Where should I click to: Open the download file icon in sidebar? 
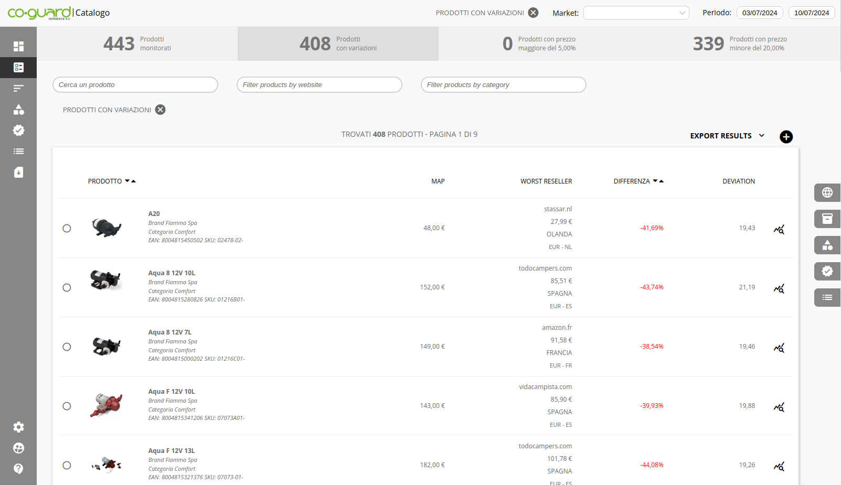[18, 173]
